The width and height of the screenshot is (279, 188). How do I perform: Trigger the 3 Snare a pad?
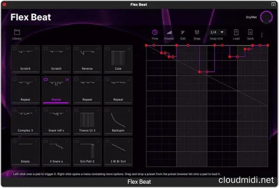pyautogui.click(x=56, y=152)
